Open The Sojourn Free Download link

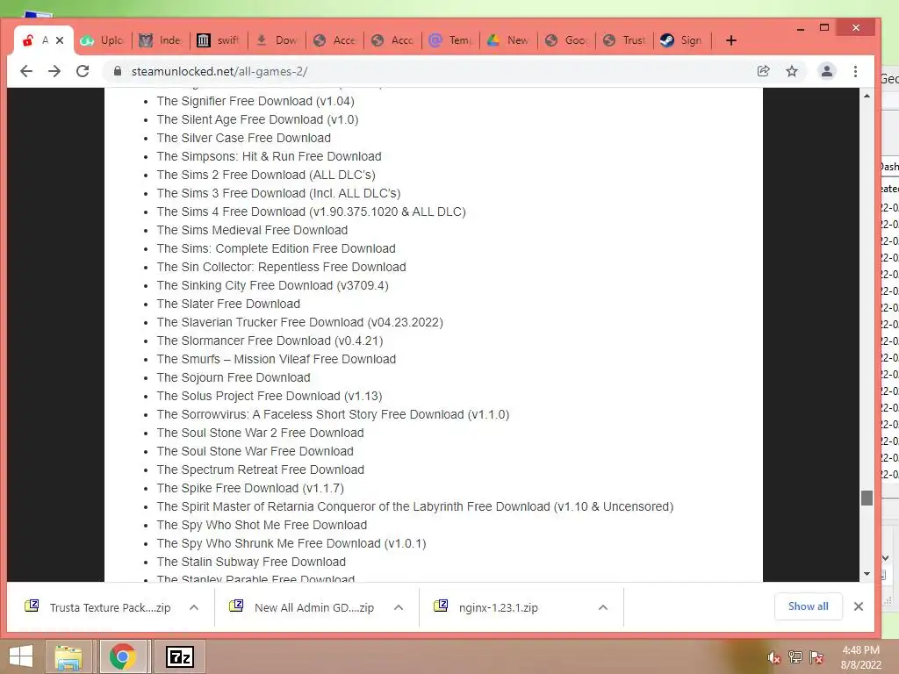click(x=234, y=377)
